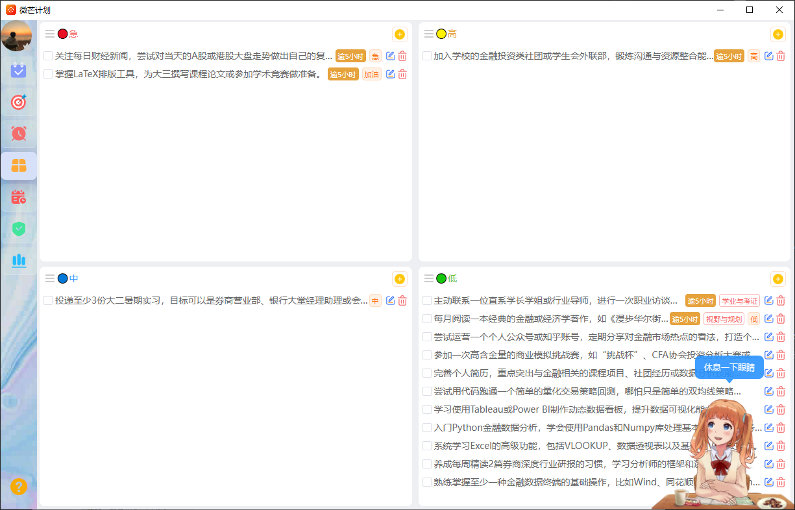Add a task to the 急 quadrant
Screen dimensions: 795x510
coord(400,34)
